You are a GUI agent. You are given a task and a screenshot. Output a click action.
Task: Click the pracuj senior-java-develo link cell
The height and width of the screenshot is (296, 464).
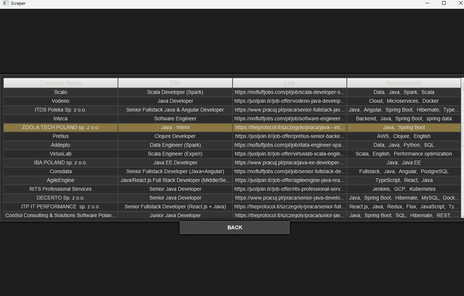click(x=290, y=198)
